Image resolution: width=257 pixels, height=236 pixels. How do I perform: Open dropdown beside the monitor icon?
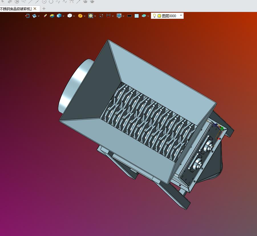[x=123, y=16]
